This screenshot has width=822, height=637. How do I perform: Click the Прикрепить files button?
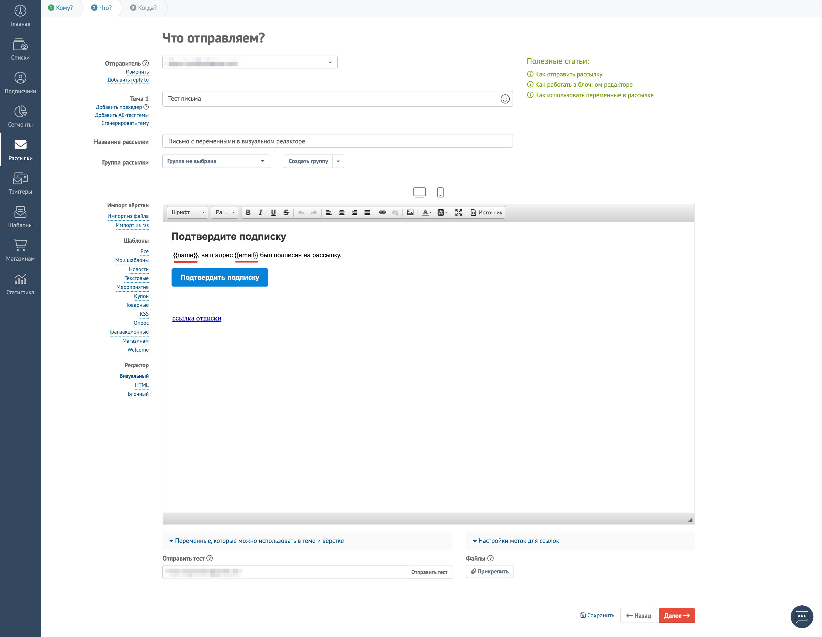pyautogui.click(x=489, y=572)
